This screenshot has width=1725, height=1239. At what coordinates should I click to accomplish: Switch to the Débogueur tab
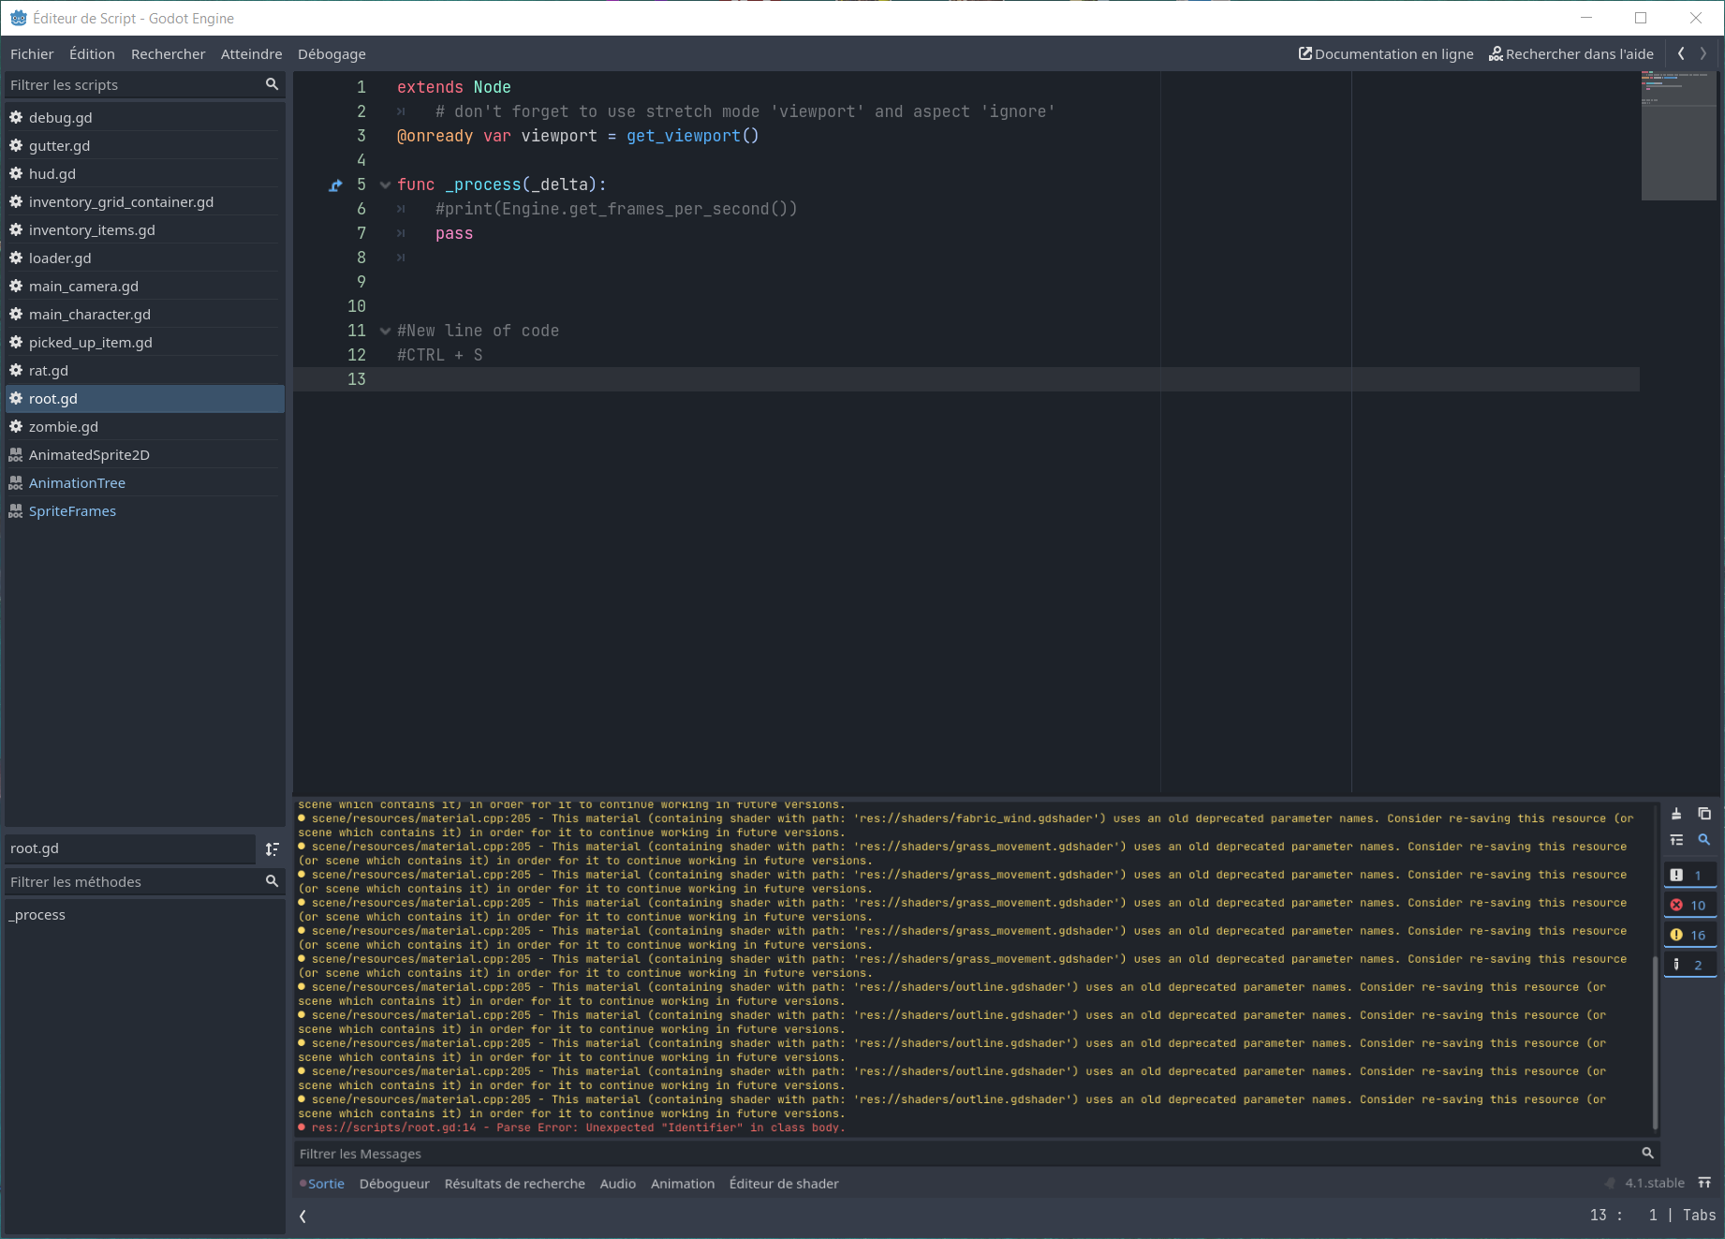[394, 1183]
